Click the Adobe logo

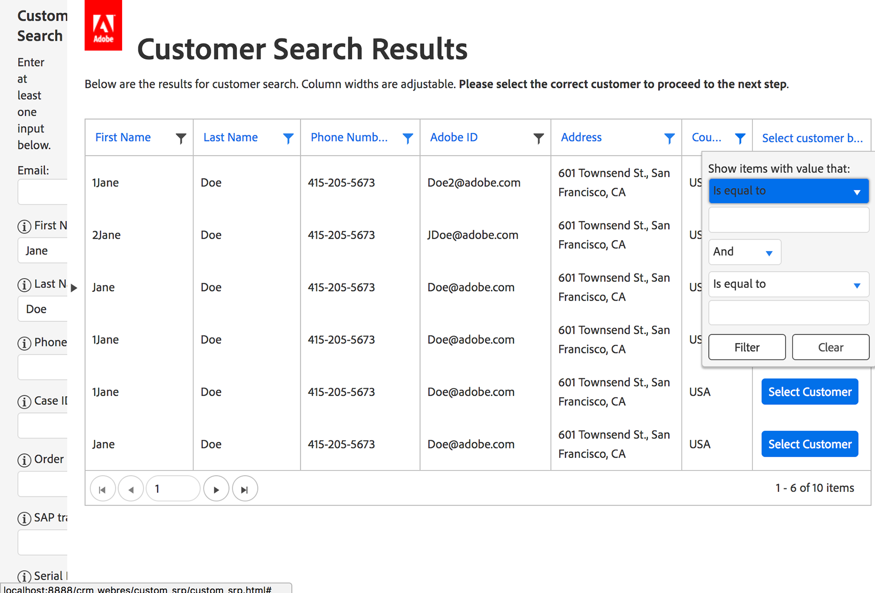103,26
